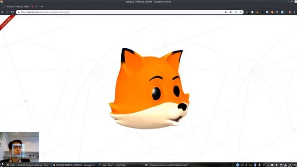The height and width of the screenshot is (167, 297).
Task: Click the volume speaker tray icon
Action: click(277, 165)
